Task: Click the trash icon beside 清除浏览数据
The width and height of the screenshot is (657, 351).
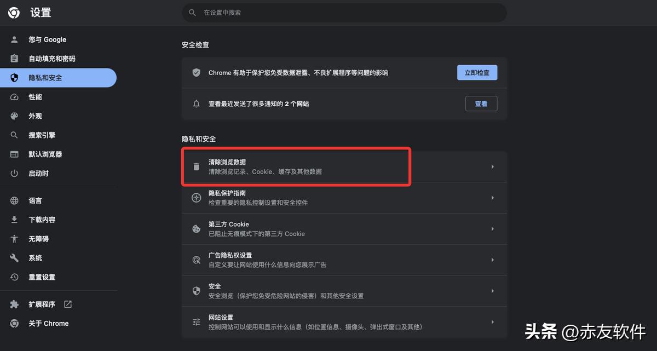Action: click(196, 166)
